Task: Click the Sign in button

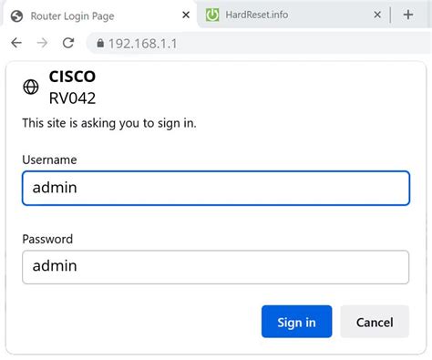Action: coord(296,322)
